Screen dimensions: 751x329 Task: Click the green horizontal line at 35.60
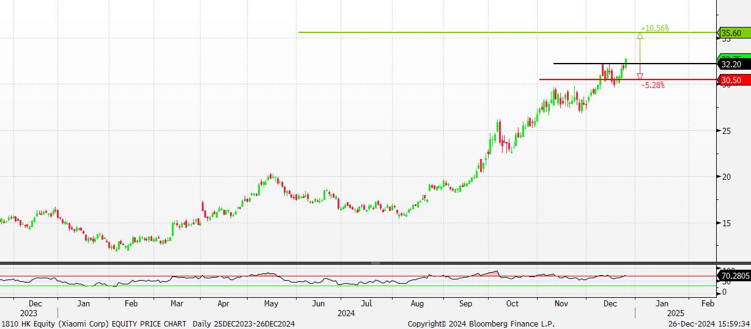(x=507, y=32)
